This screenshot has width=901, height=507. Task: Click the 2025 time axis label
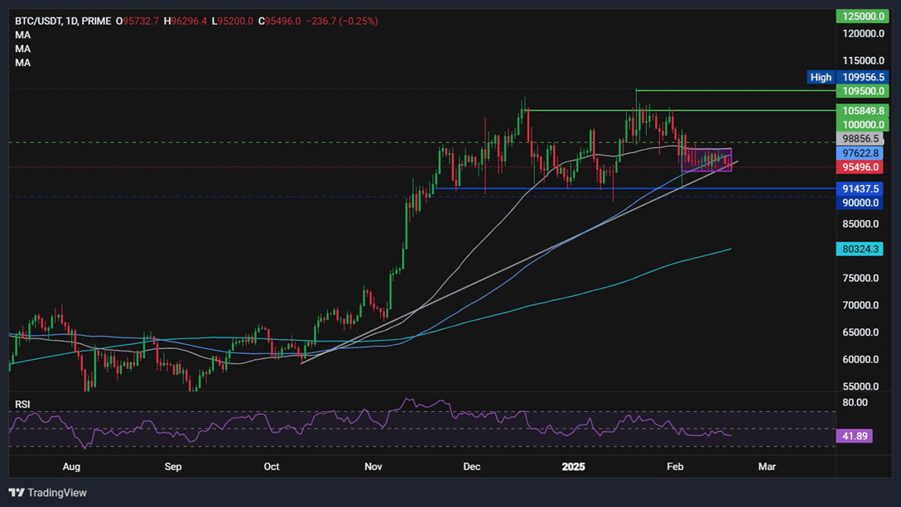click(x=573, y=466)
